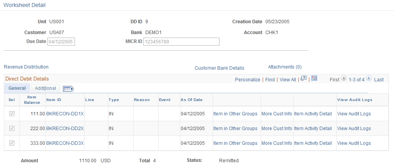Open item BKRECON-DD2X link

65,129
